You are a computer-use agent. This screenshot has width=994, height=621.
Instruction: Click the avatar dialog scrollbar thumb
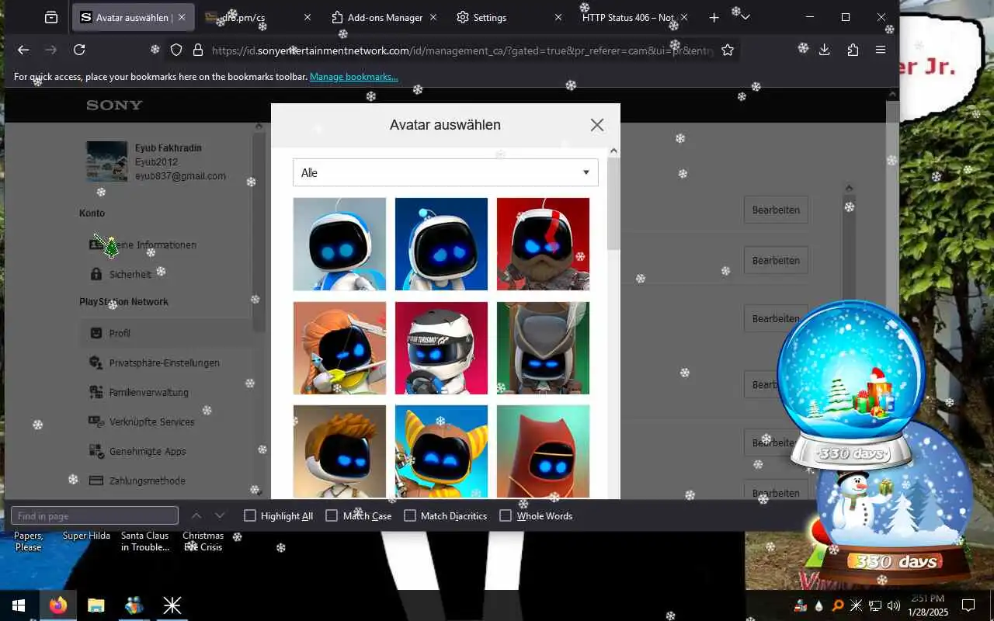click(x=613, y=203)
